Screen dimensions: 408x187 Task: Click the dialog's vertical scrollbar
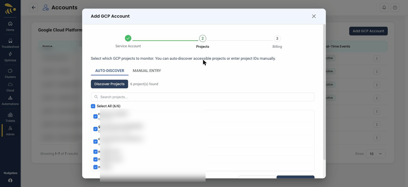(x=324, y=92)
